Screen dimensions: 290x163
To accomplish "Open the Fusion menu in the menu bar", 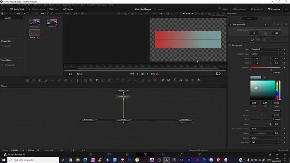I will [75, 5].
